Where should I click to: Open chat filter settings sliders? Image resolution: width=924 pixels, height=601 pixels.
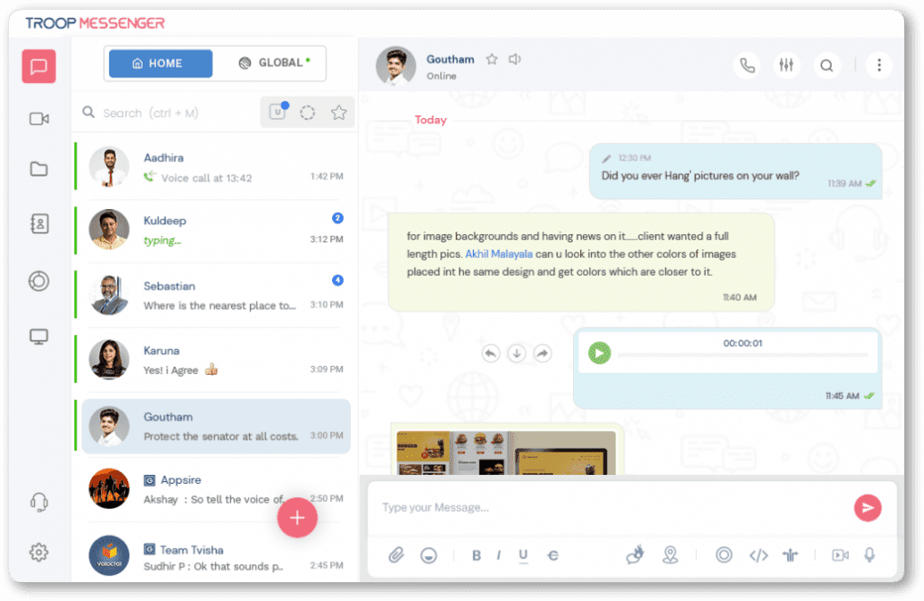786,65
